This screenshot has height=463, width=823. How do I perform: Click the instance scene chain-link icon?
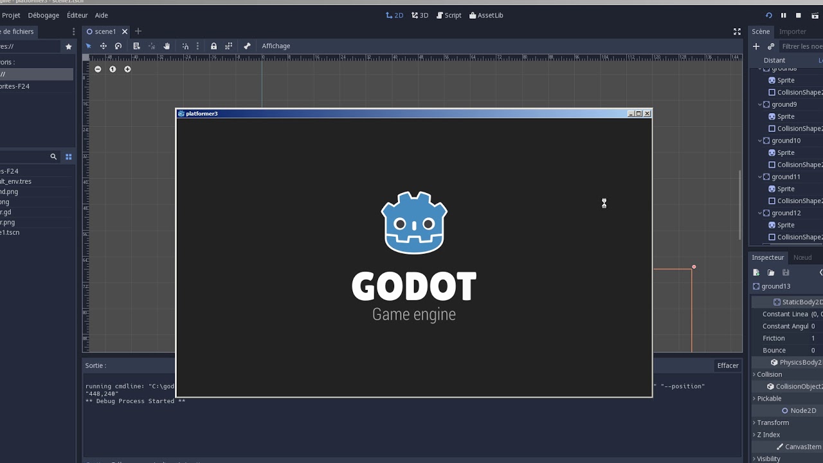click(771, 46)
